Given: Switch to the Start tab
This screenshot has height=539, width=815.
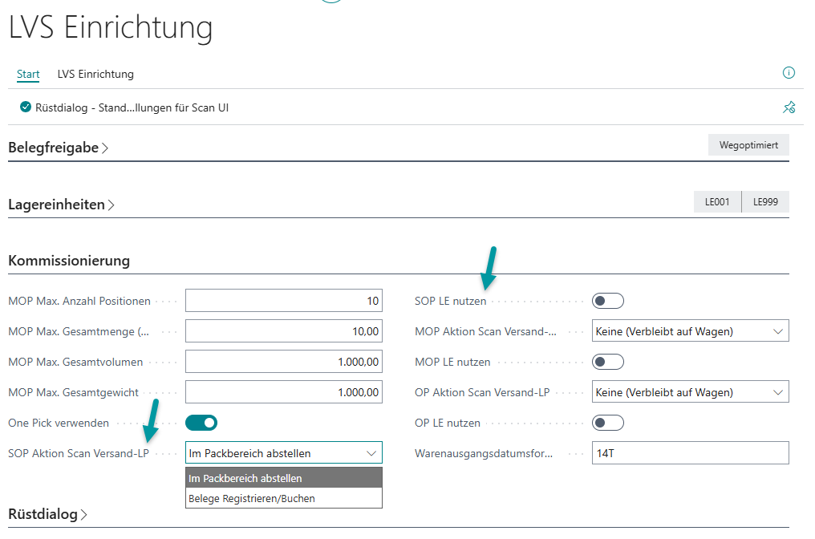Looking at the screenshot, I should coord(28,74).
